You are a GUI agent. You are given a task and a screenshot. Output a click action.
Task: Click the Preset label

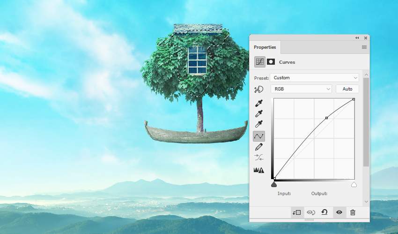pos(261,78)
